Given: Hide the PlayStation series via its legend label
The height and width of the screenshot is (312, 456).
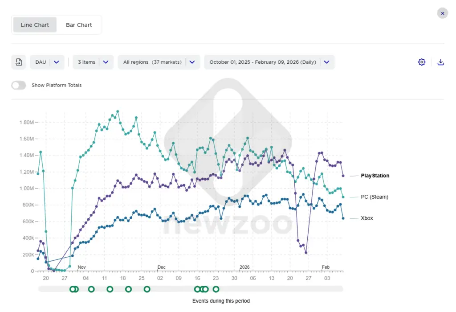Looking at the screenshot, I should pyautogui.click(x=375, y=176).
